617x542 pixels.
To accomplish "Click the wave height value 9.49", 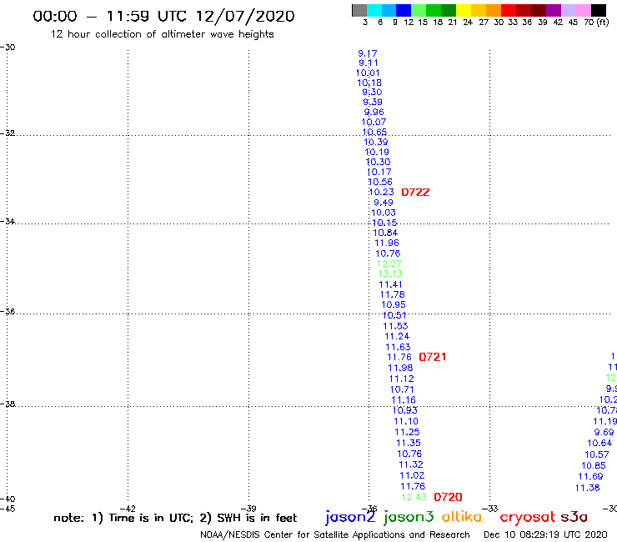I will [x=384, y=203].
